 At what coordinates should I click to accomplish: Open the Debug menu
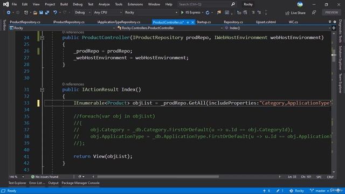(78, 4)
